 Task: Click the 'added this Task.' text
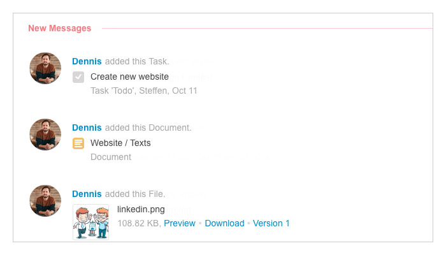coord(137,61)
